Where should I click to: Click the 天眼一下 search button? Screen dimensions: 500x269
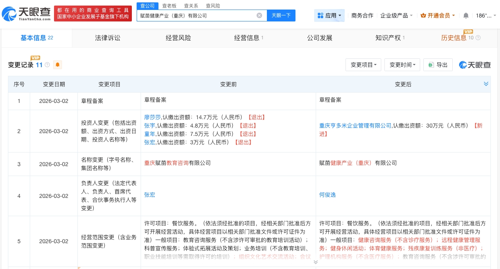(281, 15)
